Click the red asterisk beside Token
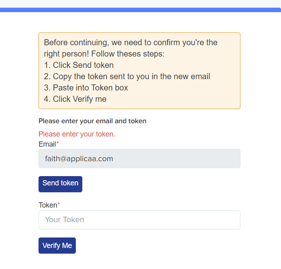 click(x=59, y=205)
